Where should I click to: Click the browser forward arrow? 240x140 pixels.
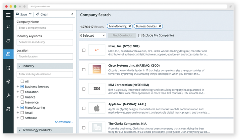tap(25, 6)
